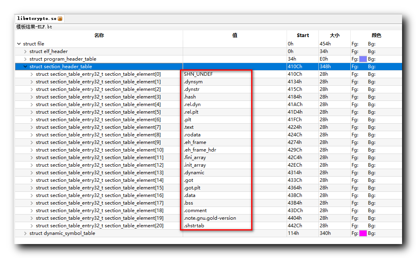The image size is (416, 258).
Task: Select section_table_element[9] row name
Action: 98,142
